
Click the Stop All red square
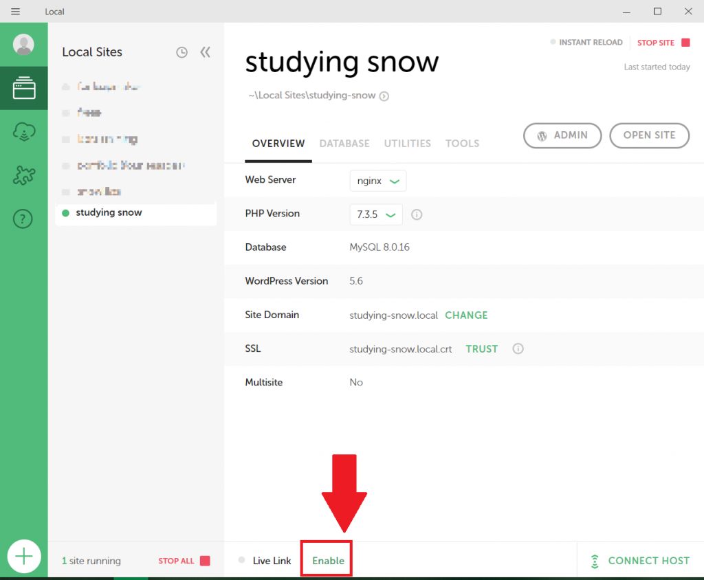(x=205, y=561)
